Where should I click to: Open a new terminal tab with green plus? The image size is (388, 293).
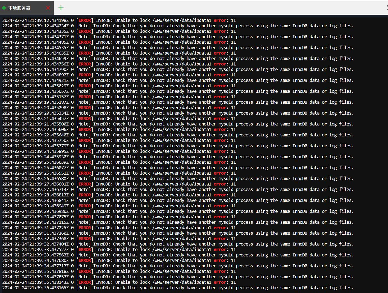(x=61, y=8)
